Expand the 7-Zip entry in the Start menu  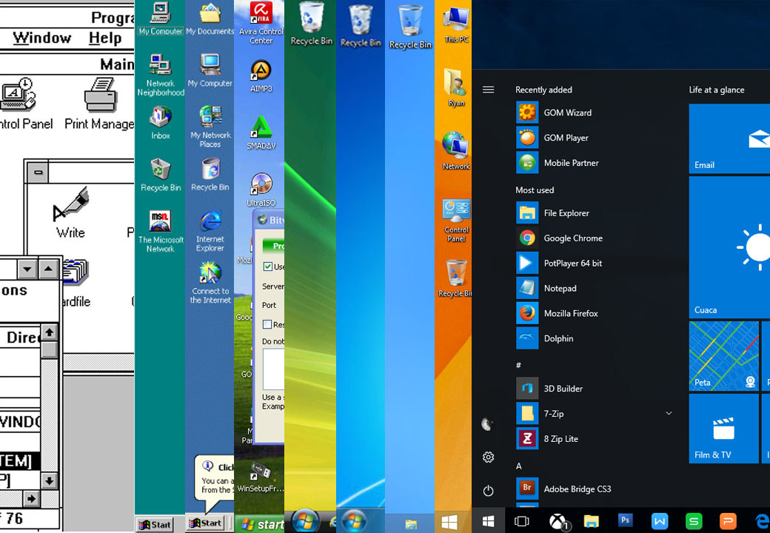click(x=669, y=413)
